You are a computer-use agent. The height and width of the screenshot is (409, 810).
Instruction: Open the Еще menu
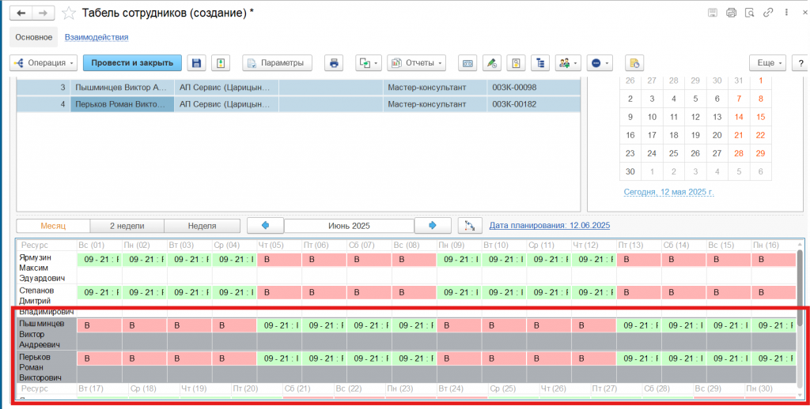[769, 63]
